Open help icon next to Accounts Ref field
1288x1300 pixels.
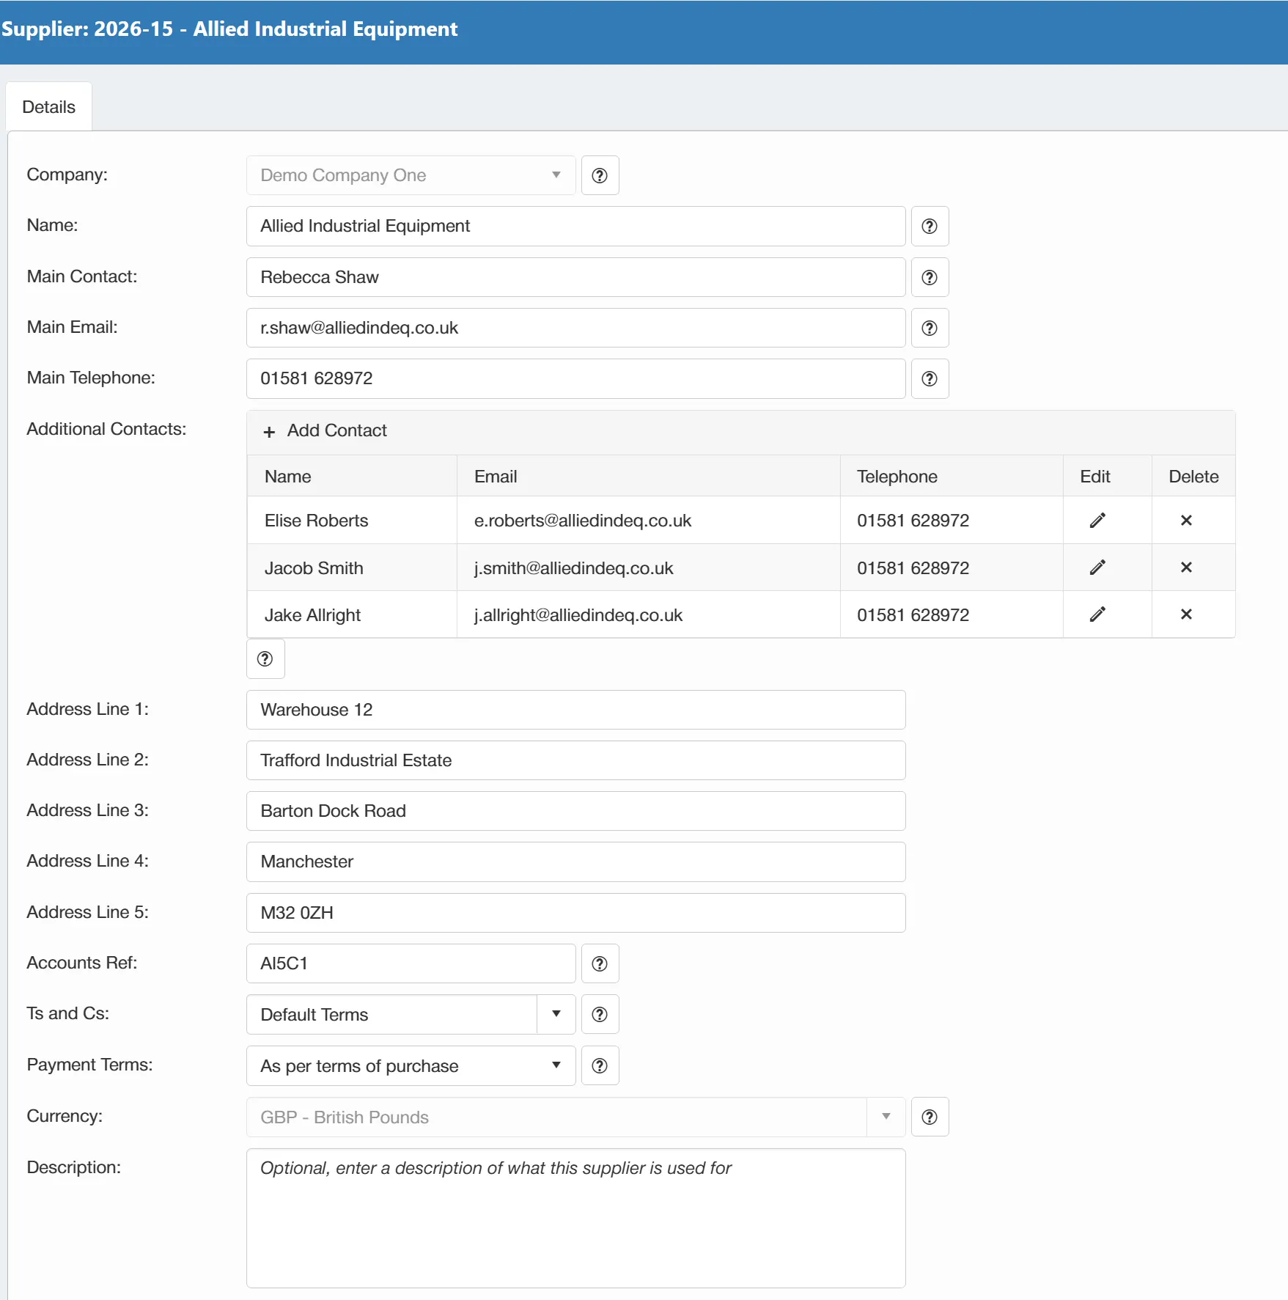tap(600, 963)
